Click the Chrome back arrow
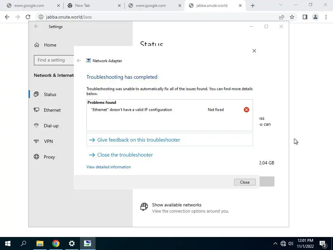The image size is (333, 250). point(7,17)
